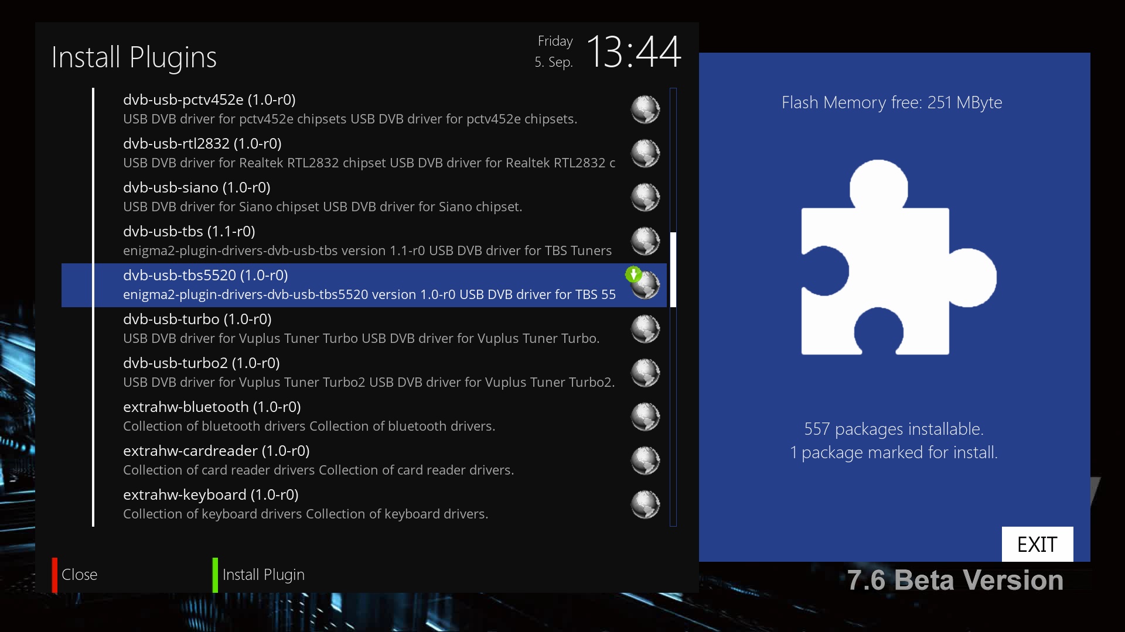The image size is (1125, 632).
Task: Click globe icon for dvb-usb-turbo2
Action: (x=645, y=373)
